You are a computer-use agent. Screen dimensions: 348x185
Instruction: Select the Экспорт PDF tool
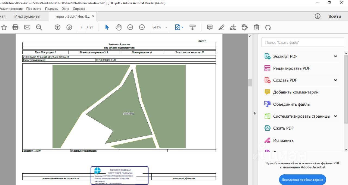pyautogui.click(x=285, y=56)
